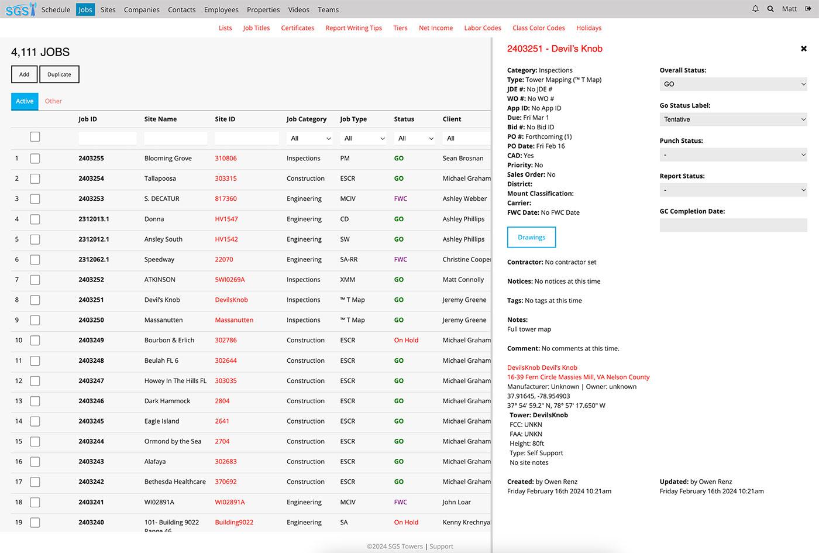Toggle the select-all checkbox in filter row
Image resolution: width=819 pixels, height=553 pixels.
tap(35, 137)
